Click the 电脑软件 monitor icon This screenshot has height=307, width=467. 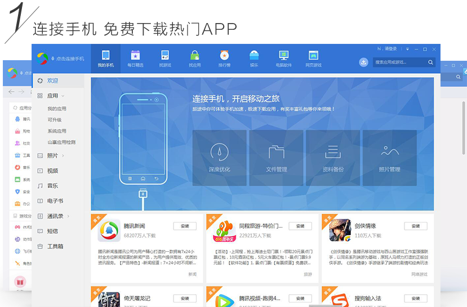[x=283, y=55]
